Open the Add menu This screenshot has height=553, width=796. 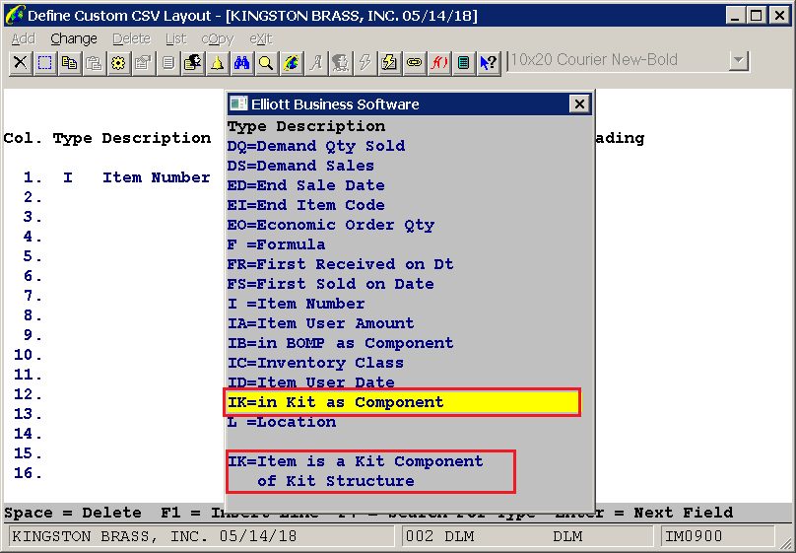(x=23, y=38)
